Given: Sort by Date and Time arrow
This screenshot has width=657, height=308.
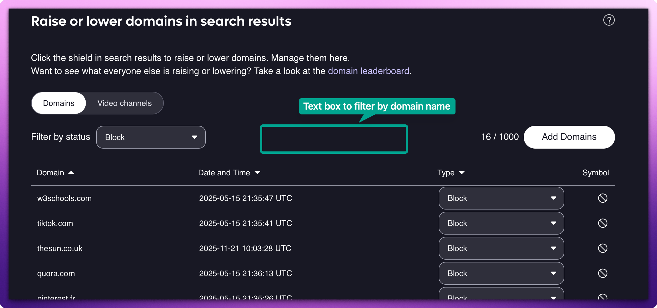Looking at the screenshot, I should 257,173.
